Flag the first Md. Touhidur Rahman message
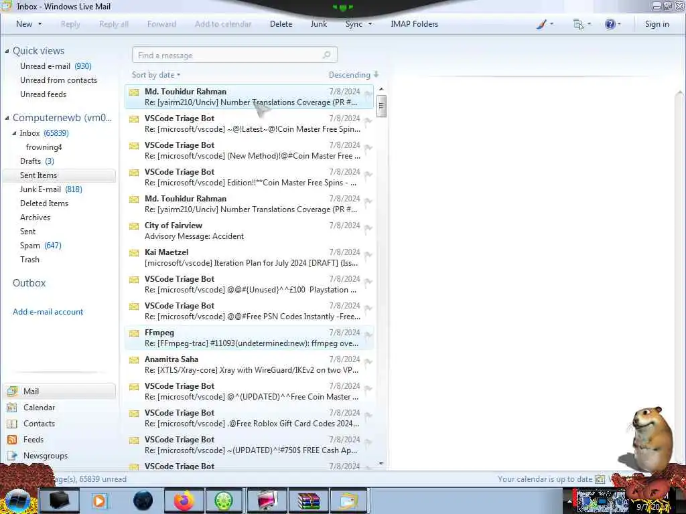Image resolution: width=686 pixels, height=514 pixels. point(368,94)
